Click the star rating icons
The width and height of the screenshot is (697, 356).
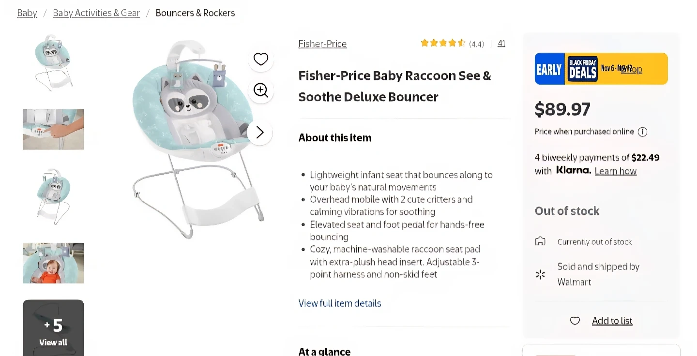click(442, 43)
